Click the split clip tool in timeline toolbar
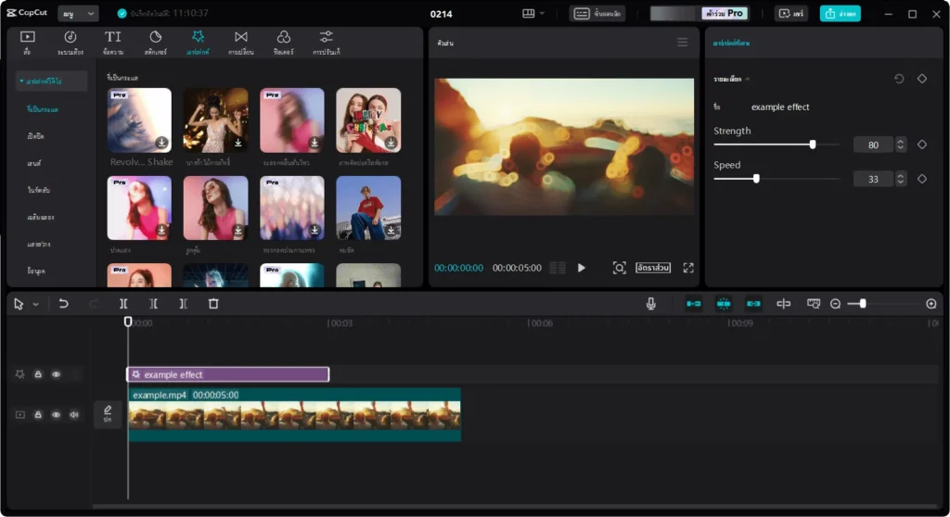This screenshot has width=950, height=517. click(x=123, y=304)
